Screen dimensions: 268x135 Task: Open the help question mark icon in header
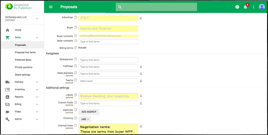pyautogui.click(x=237, y=7)
